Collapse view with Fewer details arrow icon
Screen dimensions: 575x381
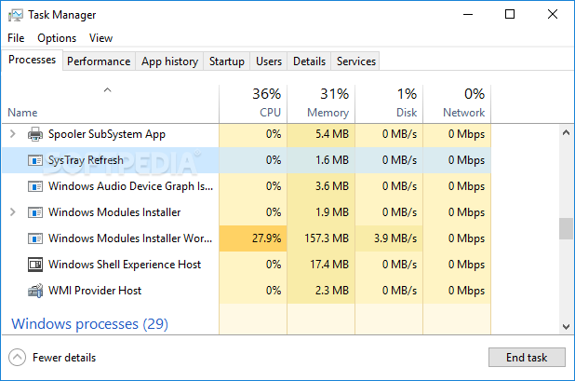pyautogui.click(x=18, y=358)
